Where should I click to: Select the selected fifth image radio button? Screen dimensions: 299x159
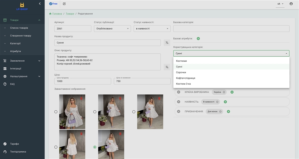click(x=95, y=147)
